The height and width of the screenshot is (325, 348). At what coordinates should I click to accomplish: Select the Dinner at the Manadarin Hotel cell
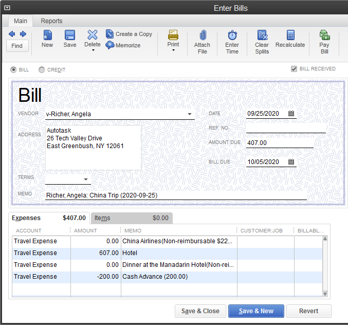179,265
